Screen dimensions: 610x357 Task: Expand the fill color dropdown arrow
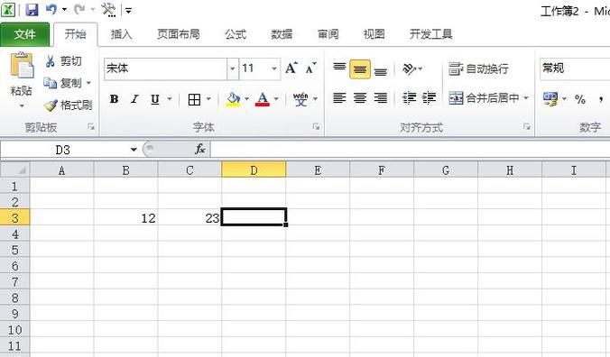246,99
